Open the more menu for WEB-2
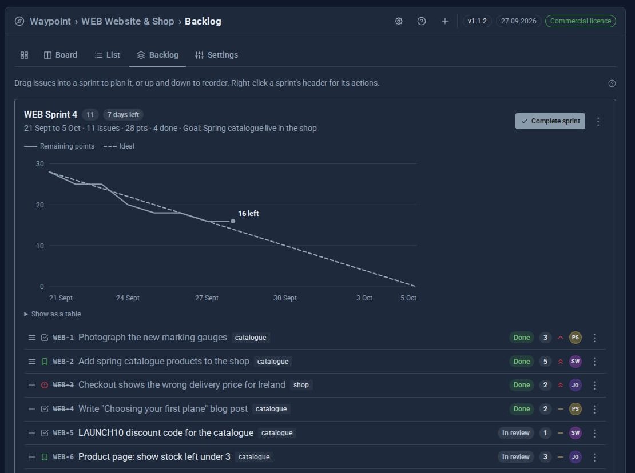 pyautogui.click(x=594, y=362)
